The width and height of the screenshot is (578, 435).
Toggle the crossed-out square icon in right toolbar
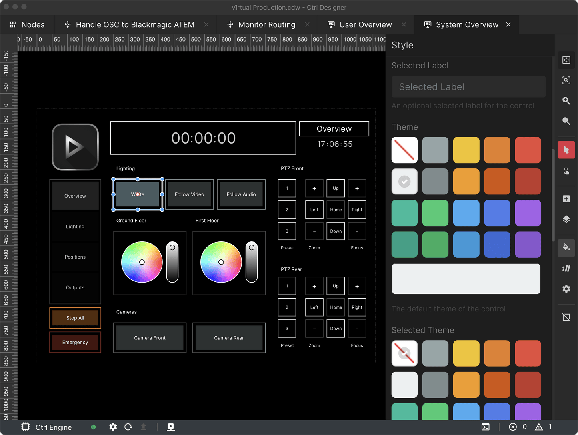point(566,317)
